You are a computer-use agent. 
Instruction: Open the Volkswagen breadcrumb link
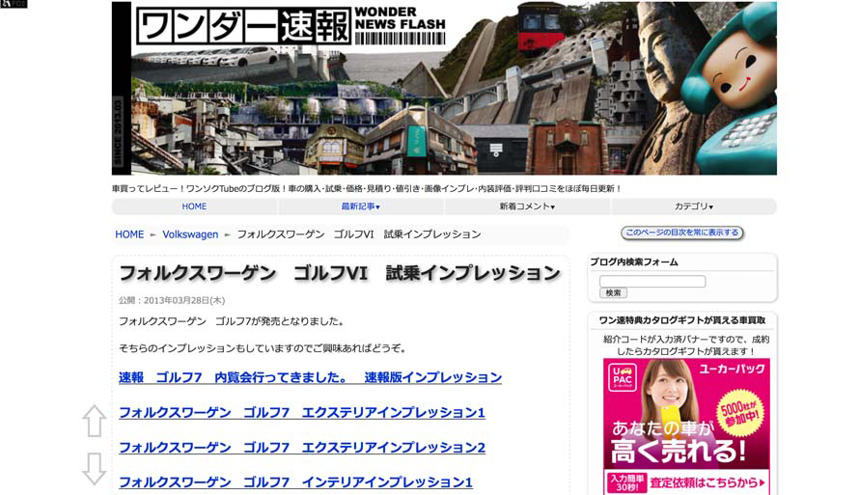tap(190, 234)
